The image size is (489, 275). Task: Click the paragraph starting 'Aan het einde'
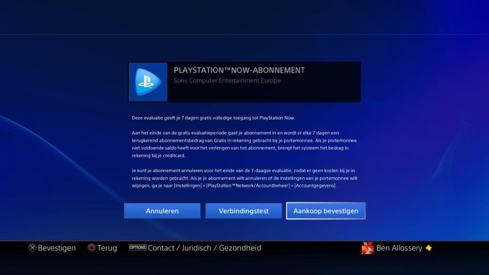tap(244, 144)
